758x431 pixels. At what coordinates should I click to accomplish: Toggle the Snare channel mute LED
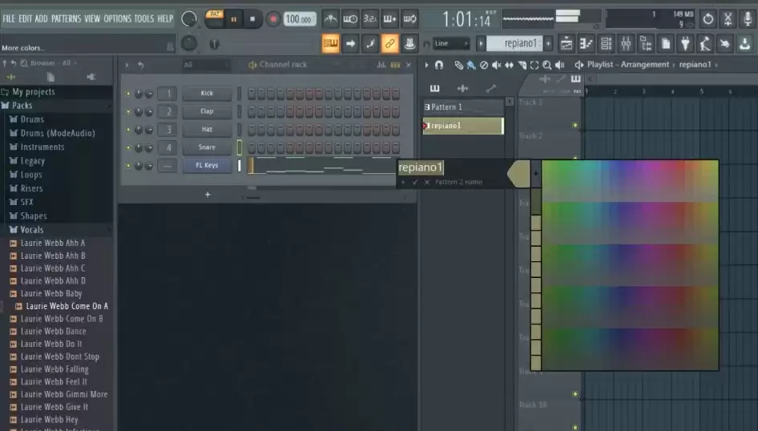(x=128, y=147)
